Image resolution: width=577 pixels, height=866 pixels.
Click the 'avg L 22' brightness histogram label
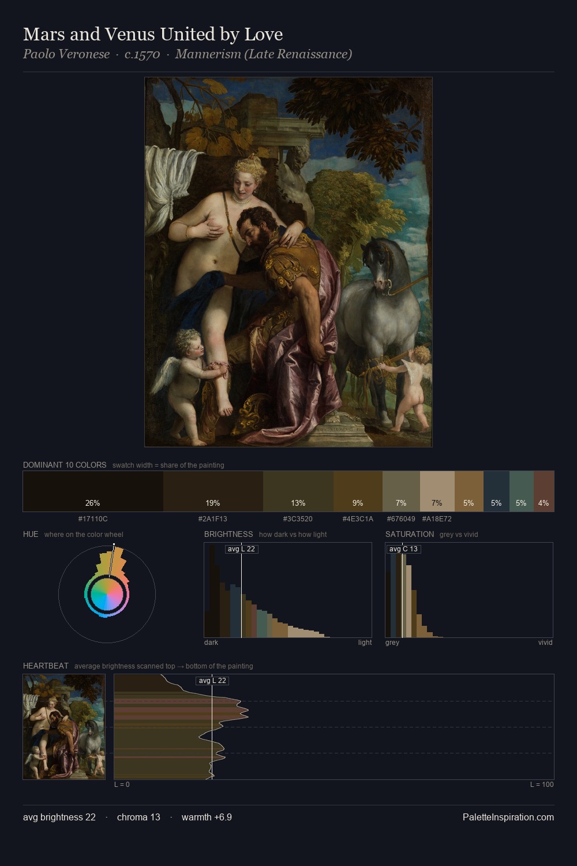[x=241, y=549]
